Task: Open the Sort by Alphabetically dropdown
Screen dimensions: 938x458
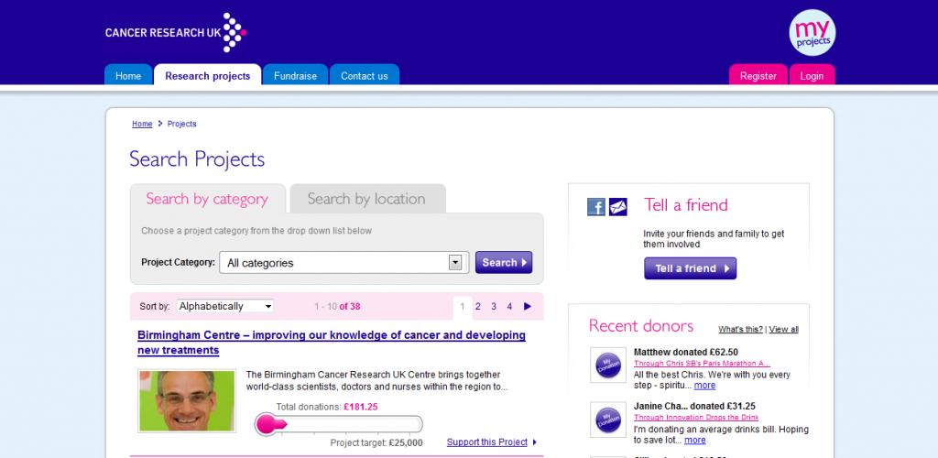Action: click(225, 306)
